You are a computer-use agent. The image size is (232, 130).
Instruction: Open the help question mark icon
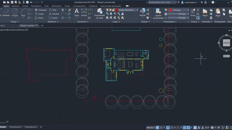pyautogui.click(x=213, y=3)
